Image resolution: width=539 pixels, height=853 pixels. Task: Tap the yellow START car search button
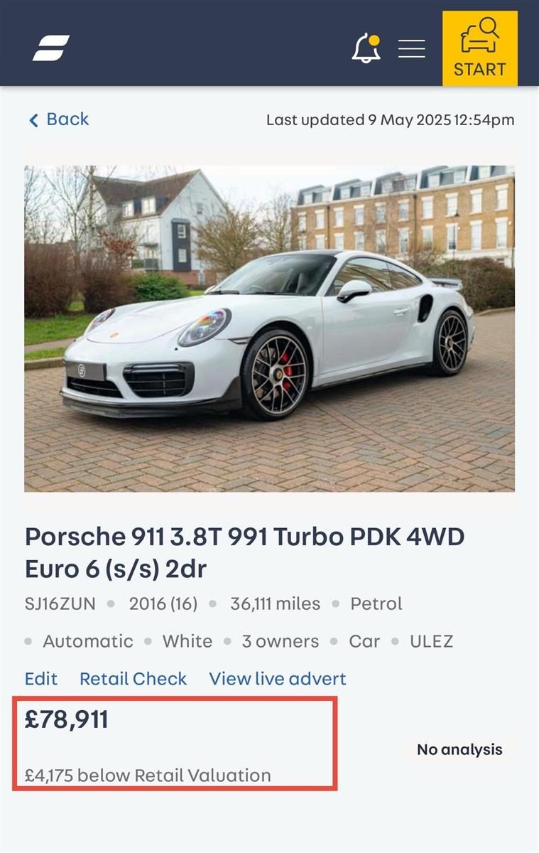480,48
